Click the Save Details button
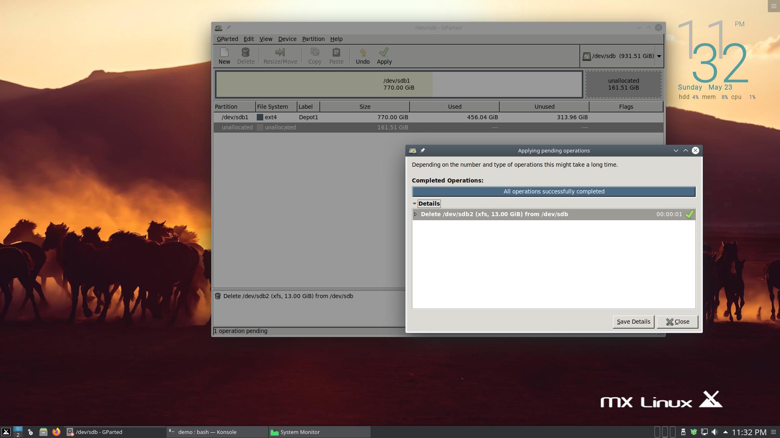The width and height of the screenshot is (780, 438). click(x=633, y=322)
